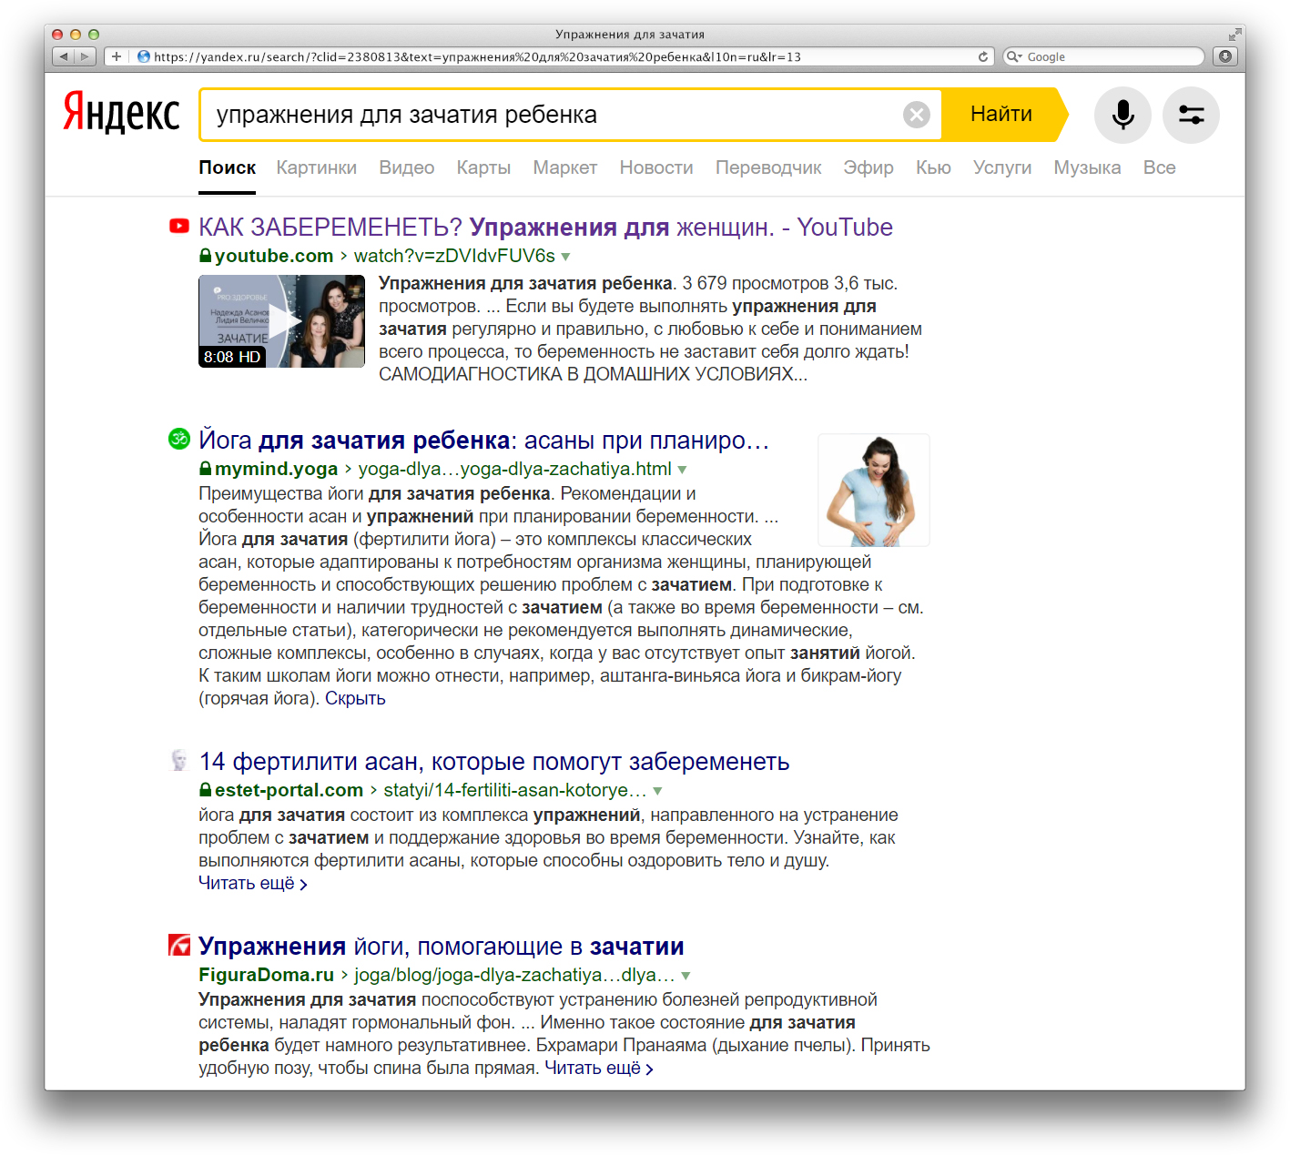This screenshot has height=1155, width=1290.
Task: Click the lock icon beside estet-portal.com
Action: pyautogui.click(x=206, y=790)
